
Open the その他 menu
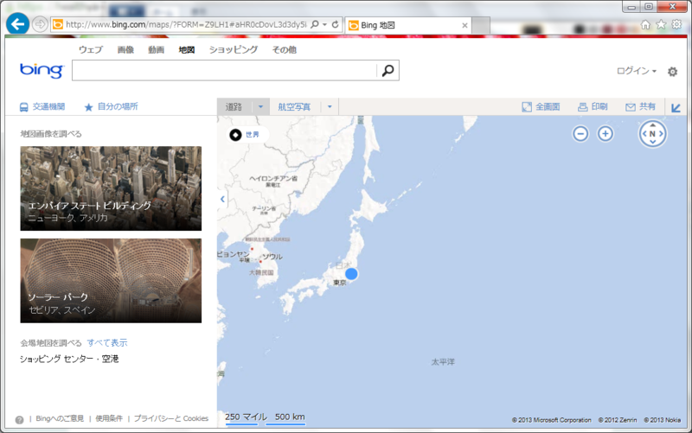pos(285,50)
